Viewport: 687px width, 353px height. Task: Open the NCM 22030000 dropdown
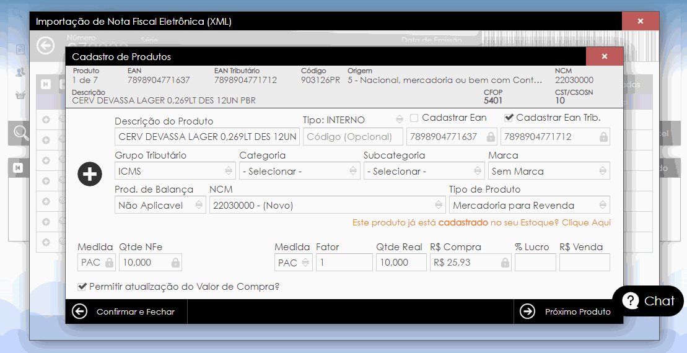[327, 205]
